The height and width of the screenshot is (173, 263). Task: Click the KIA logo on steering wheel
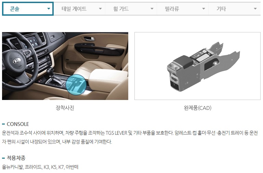tap(17, 61)
